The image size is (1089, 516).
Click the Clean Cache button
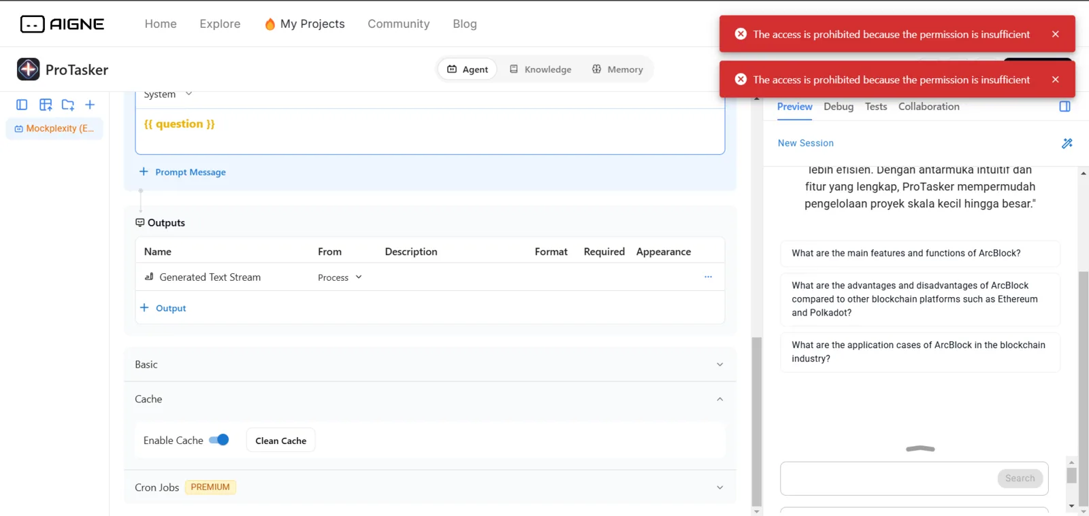pos(280,441)
